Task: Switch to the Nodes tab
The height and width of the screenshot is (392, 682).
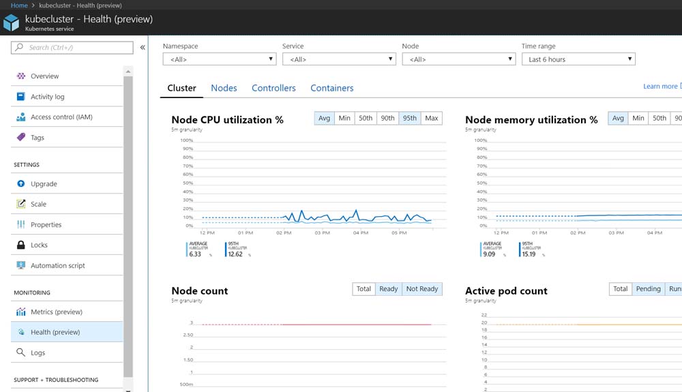Action: pos(224,88)
